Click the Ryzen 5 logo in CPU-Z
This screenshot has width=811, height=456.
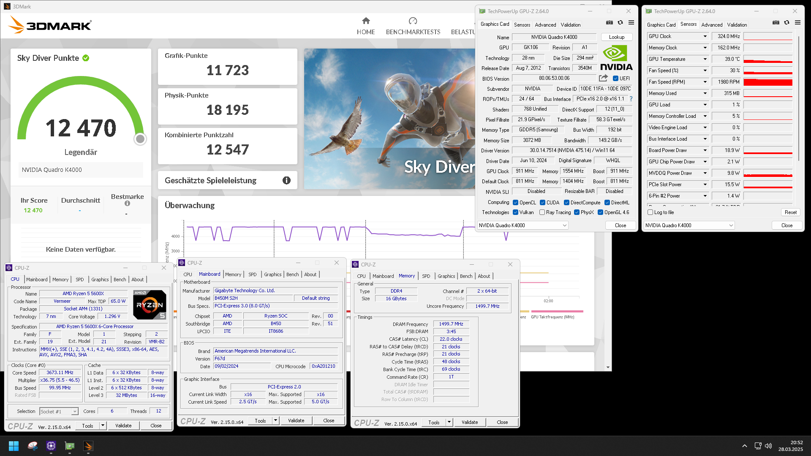pyautogui.click(x=150, y=304)
